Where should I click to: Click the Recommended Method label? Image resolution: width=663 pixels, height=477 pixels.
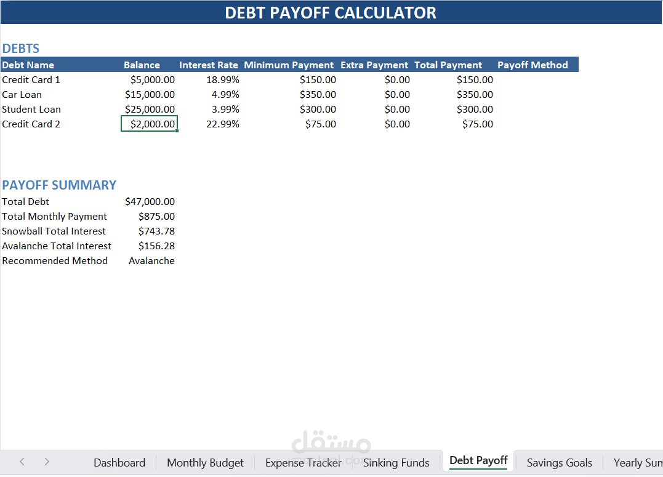tap(55, 261)
